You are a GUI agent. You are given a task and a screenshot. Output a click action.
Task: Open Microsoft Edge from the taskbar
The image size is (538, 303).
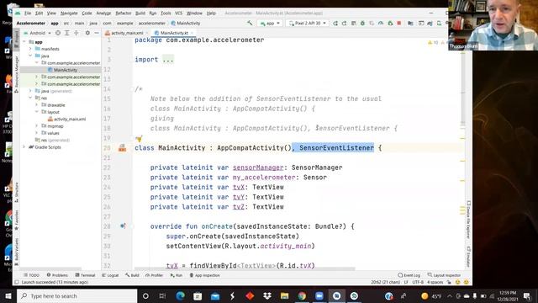[x=180, y=295]
